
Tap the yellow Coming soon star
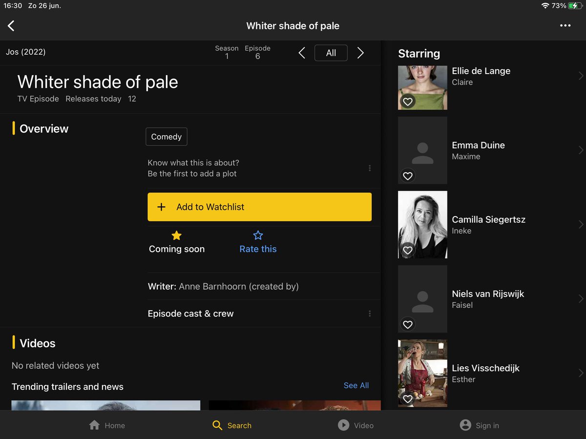pos(177,236)
